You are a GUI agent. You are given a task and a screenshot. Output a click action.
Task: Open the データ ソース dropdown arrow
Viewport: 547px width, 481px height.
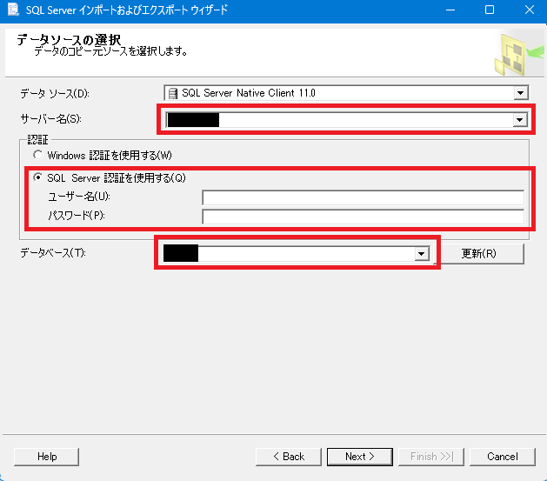(x=521, y=93)
